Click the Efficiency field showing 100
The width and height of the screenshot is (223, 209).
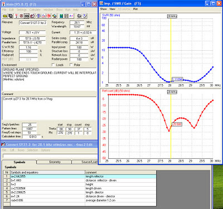[x=28, y=51]
